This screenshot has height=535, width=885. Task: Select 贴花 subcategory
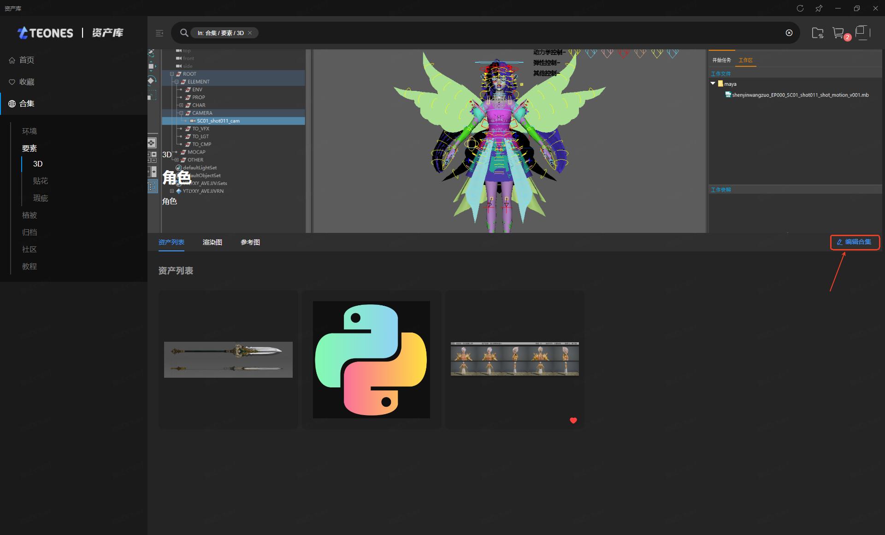tap(41, 181)
